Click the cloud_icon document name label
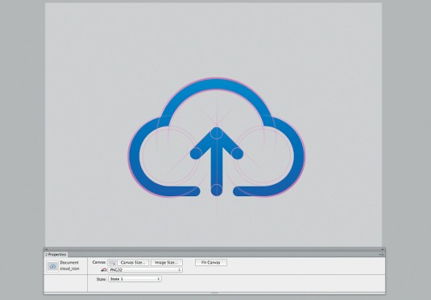Screen dimensions: 431x300 [x=69, y=269]
